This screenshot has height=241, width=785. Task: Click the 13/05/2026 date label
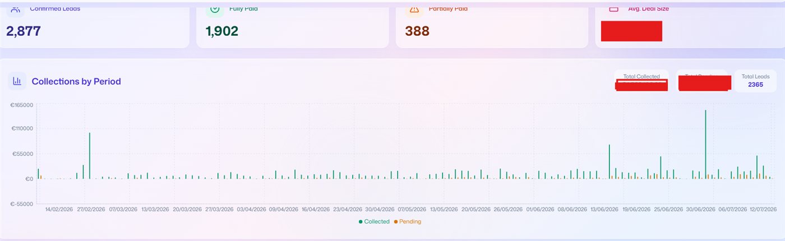point(444,209)
